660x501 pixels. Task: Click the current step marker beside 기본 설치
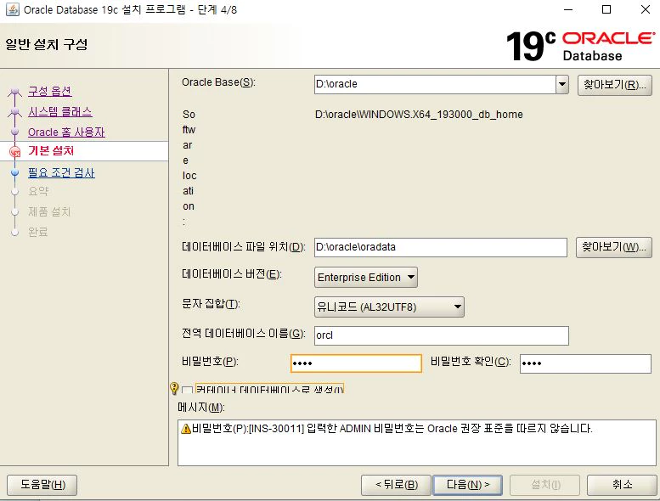[15, 151]
